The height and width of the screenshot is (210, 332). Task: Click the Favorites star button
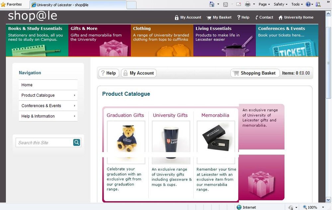[x=11, y=4]
